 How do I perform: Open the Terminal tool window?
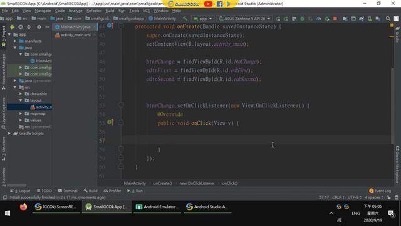[x=68, y=191]
